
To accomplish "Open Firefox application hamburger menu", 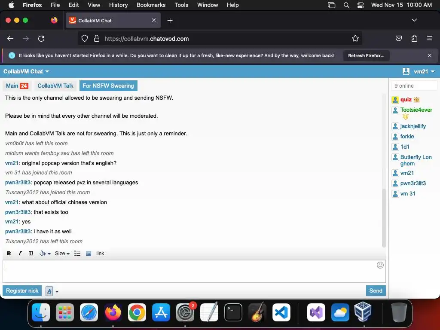I will tap(430, 38).
